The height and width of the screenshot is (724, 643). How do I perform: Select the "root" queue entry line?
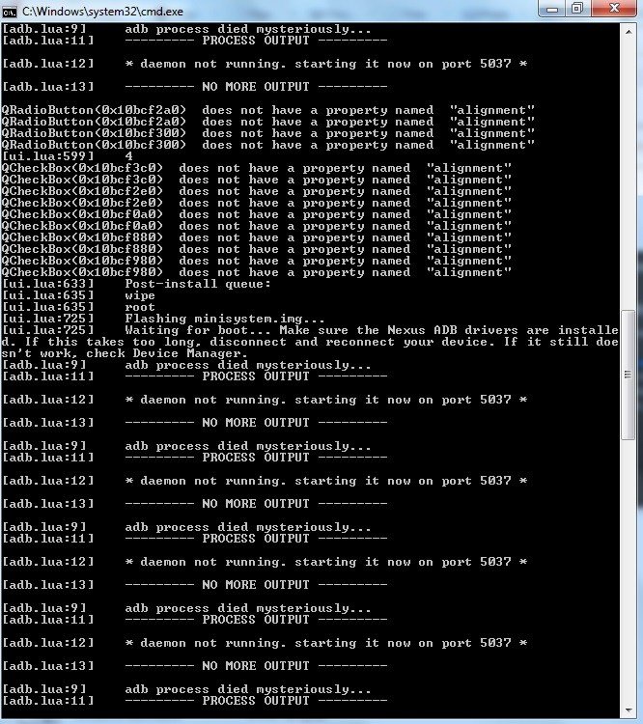(78, 307)
